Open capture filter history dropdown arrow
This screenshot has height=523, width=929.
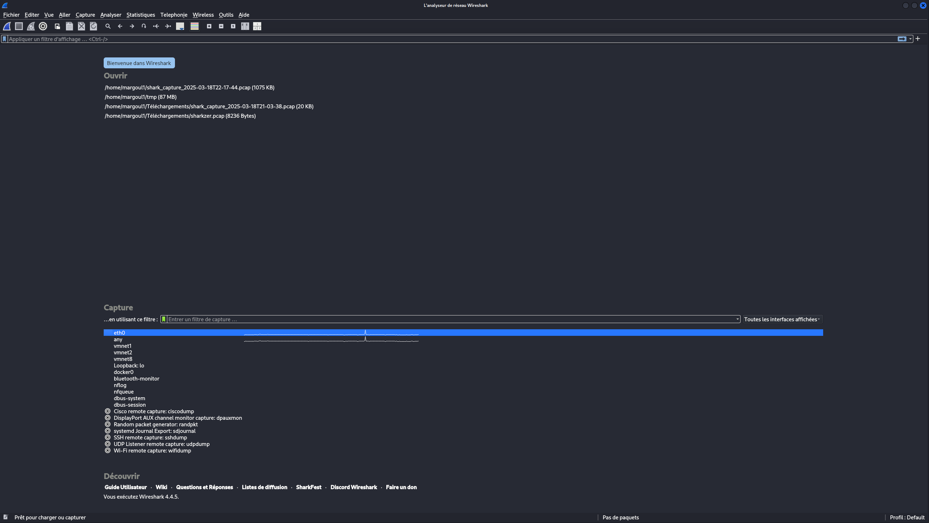[737, 319]
